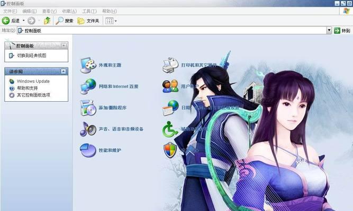This screenshot has width=353, height=211.
Task: Click the Help and Support question icon
Action: [x=12, y=88]
